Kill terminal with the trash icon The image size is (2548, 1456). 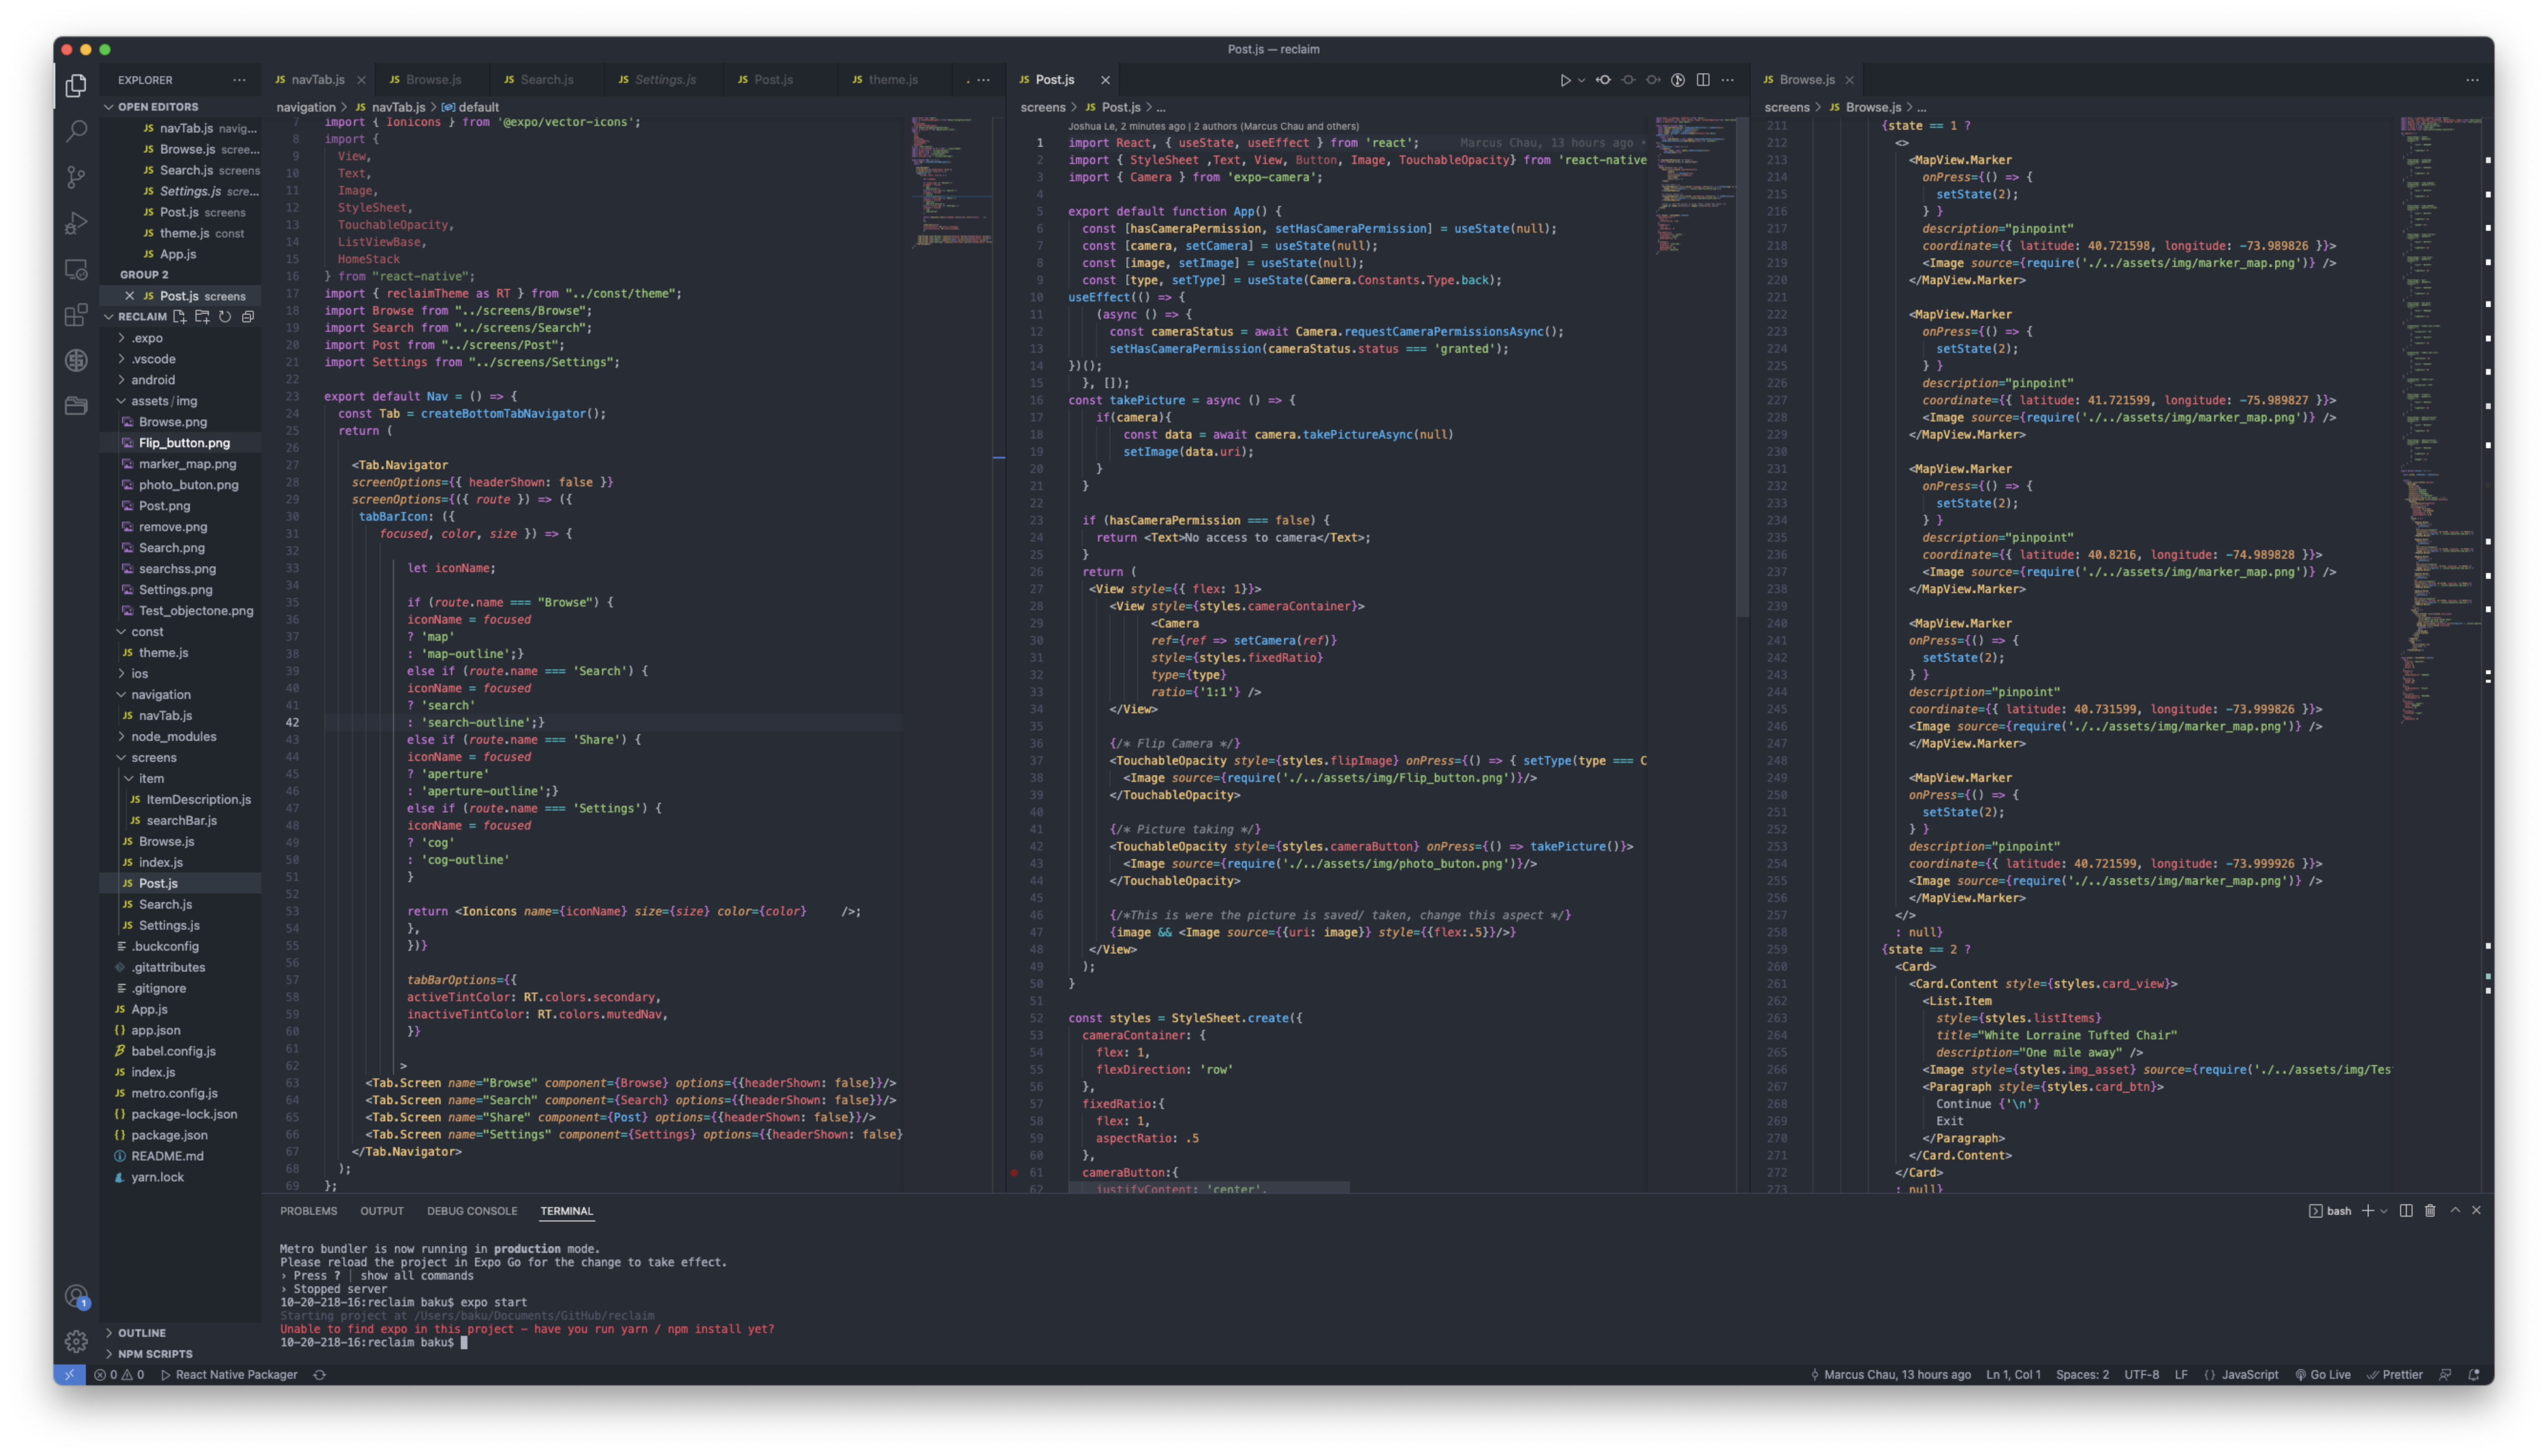(x=2430, y=1210)
